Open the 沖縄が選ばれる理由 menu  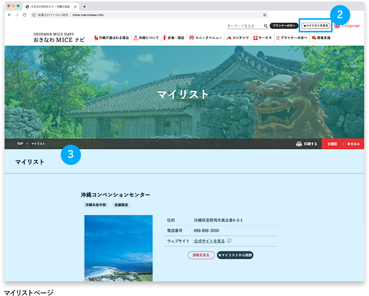click(x=111, y=37)
